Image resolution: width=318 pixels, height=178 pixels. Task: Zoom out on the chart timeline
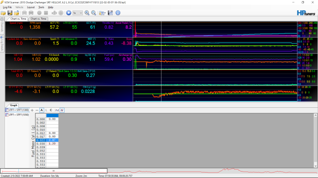point(94,13)
